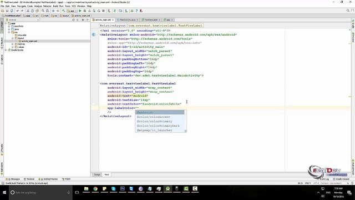Image resolution: width=355 pixels, height=200 pixels.
Task: Click the Debug app bug icon
Action: (85, 11)
